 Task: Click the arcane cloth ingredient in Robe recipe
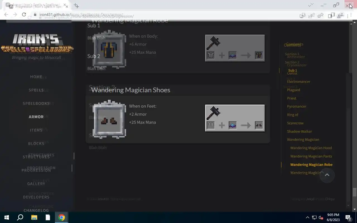coord(233,55)
